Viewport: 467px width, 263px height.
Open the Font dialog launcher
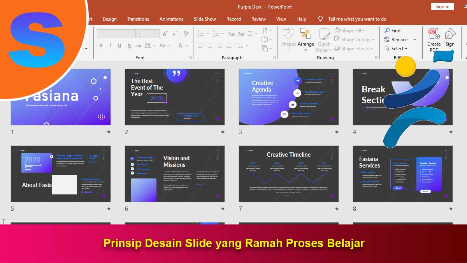pos(190,58)
